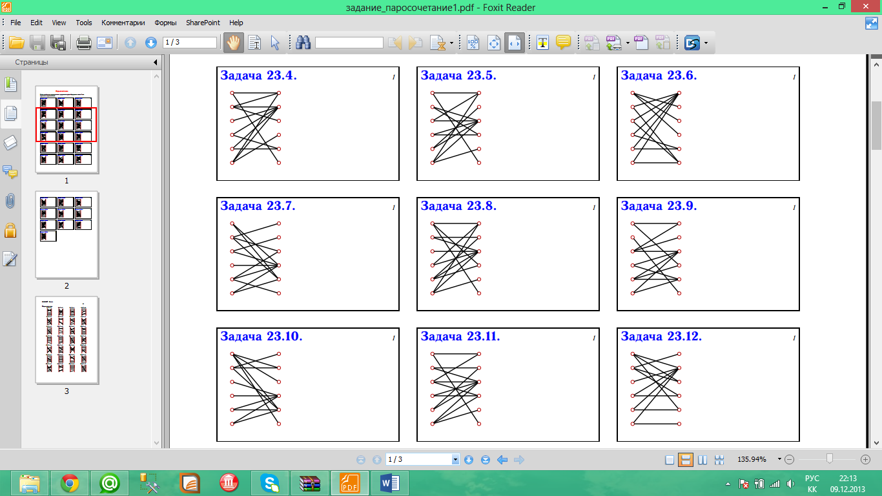Click the bottom bar Next Page button
The image size is (882, 496).
pos(469,460)
